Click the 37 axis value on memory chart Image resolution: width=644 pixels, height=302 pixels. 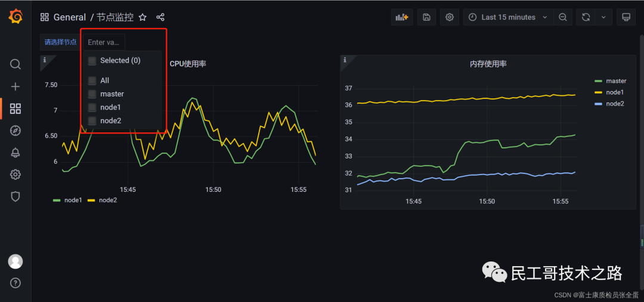[x=348, y=88]
